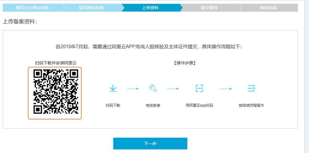Viewport: 309px width, 153px height.
Task: Click the 用阿里云app扫码 label
Action: 200,106
